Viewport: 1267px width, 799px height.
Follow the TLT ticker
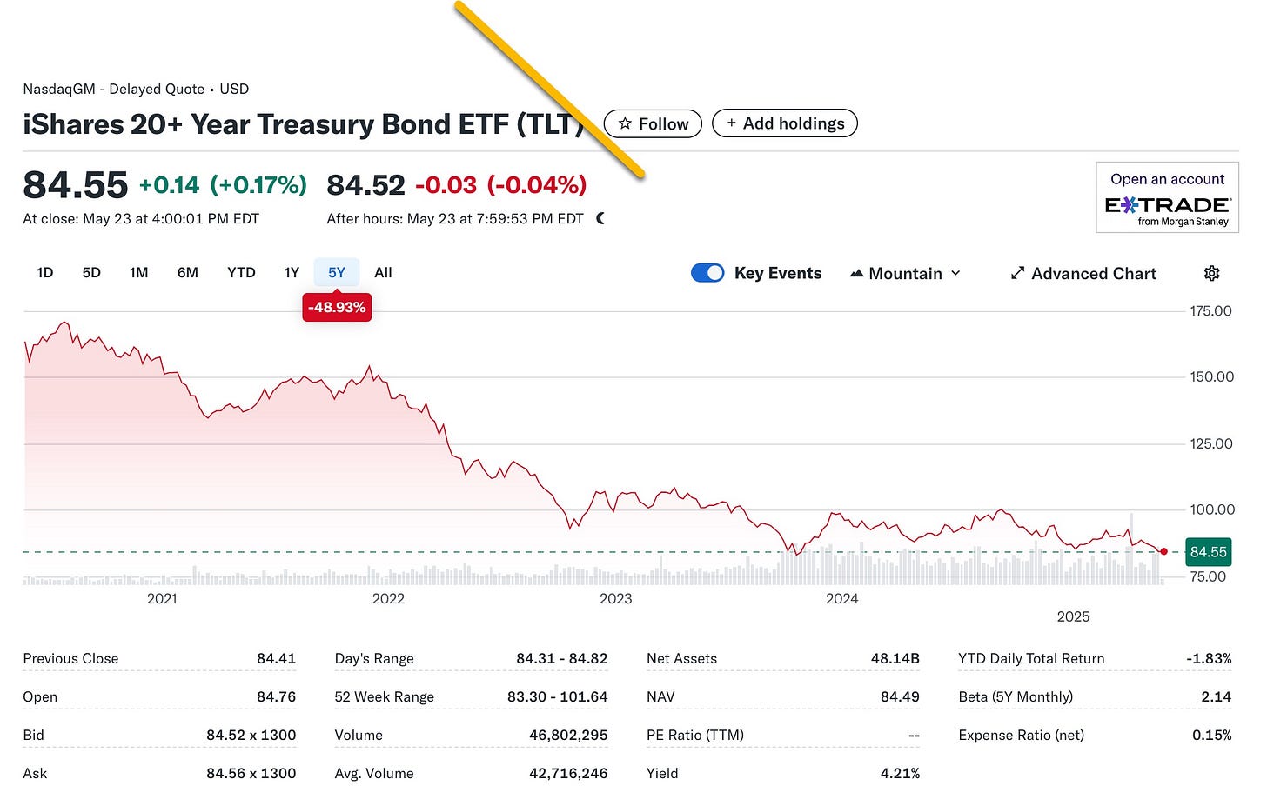pyautogui.click(x=653, y=123)
